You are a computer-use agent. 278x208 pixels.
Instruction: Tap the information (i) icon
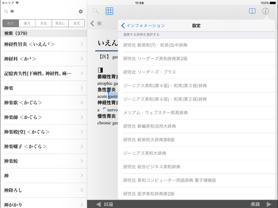[265, 11]
